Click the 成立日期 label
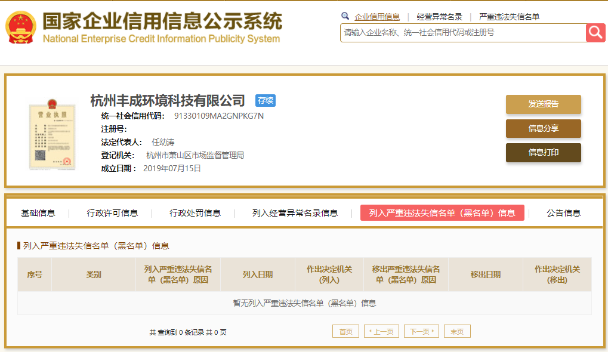 click(119, 168)
